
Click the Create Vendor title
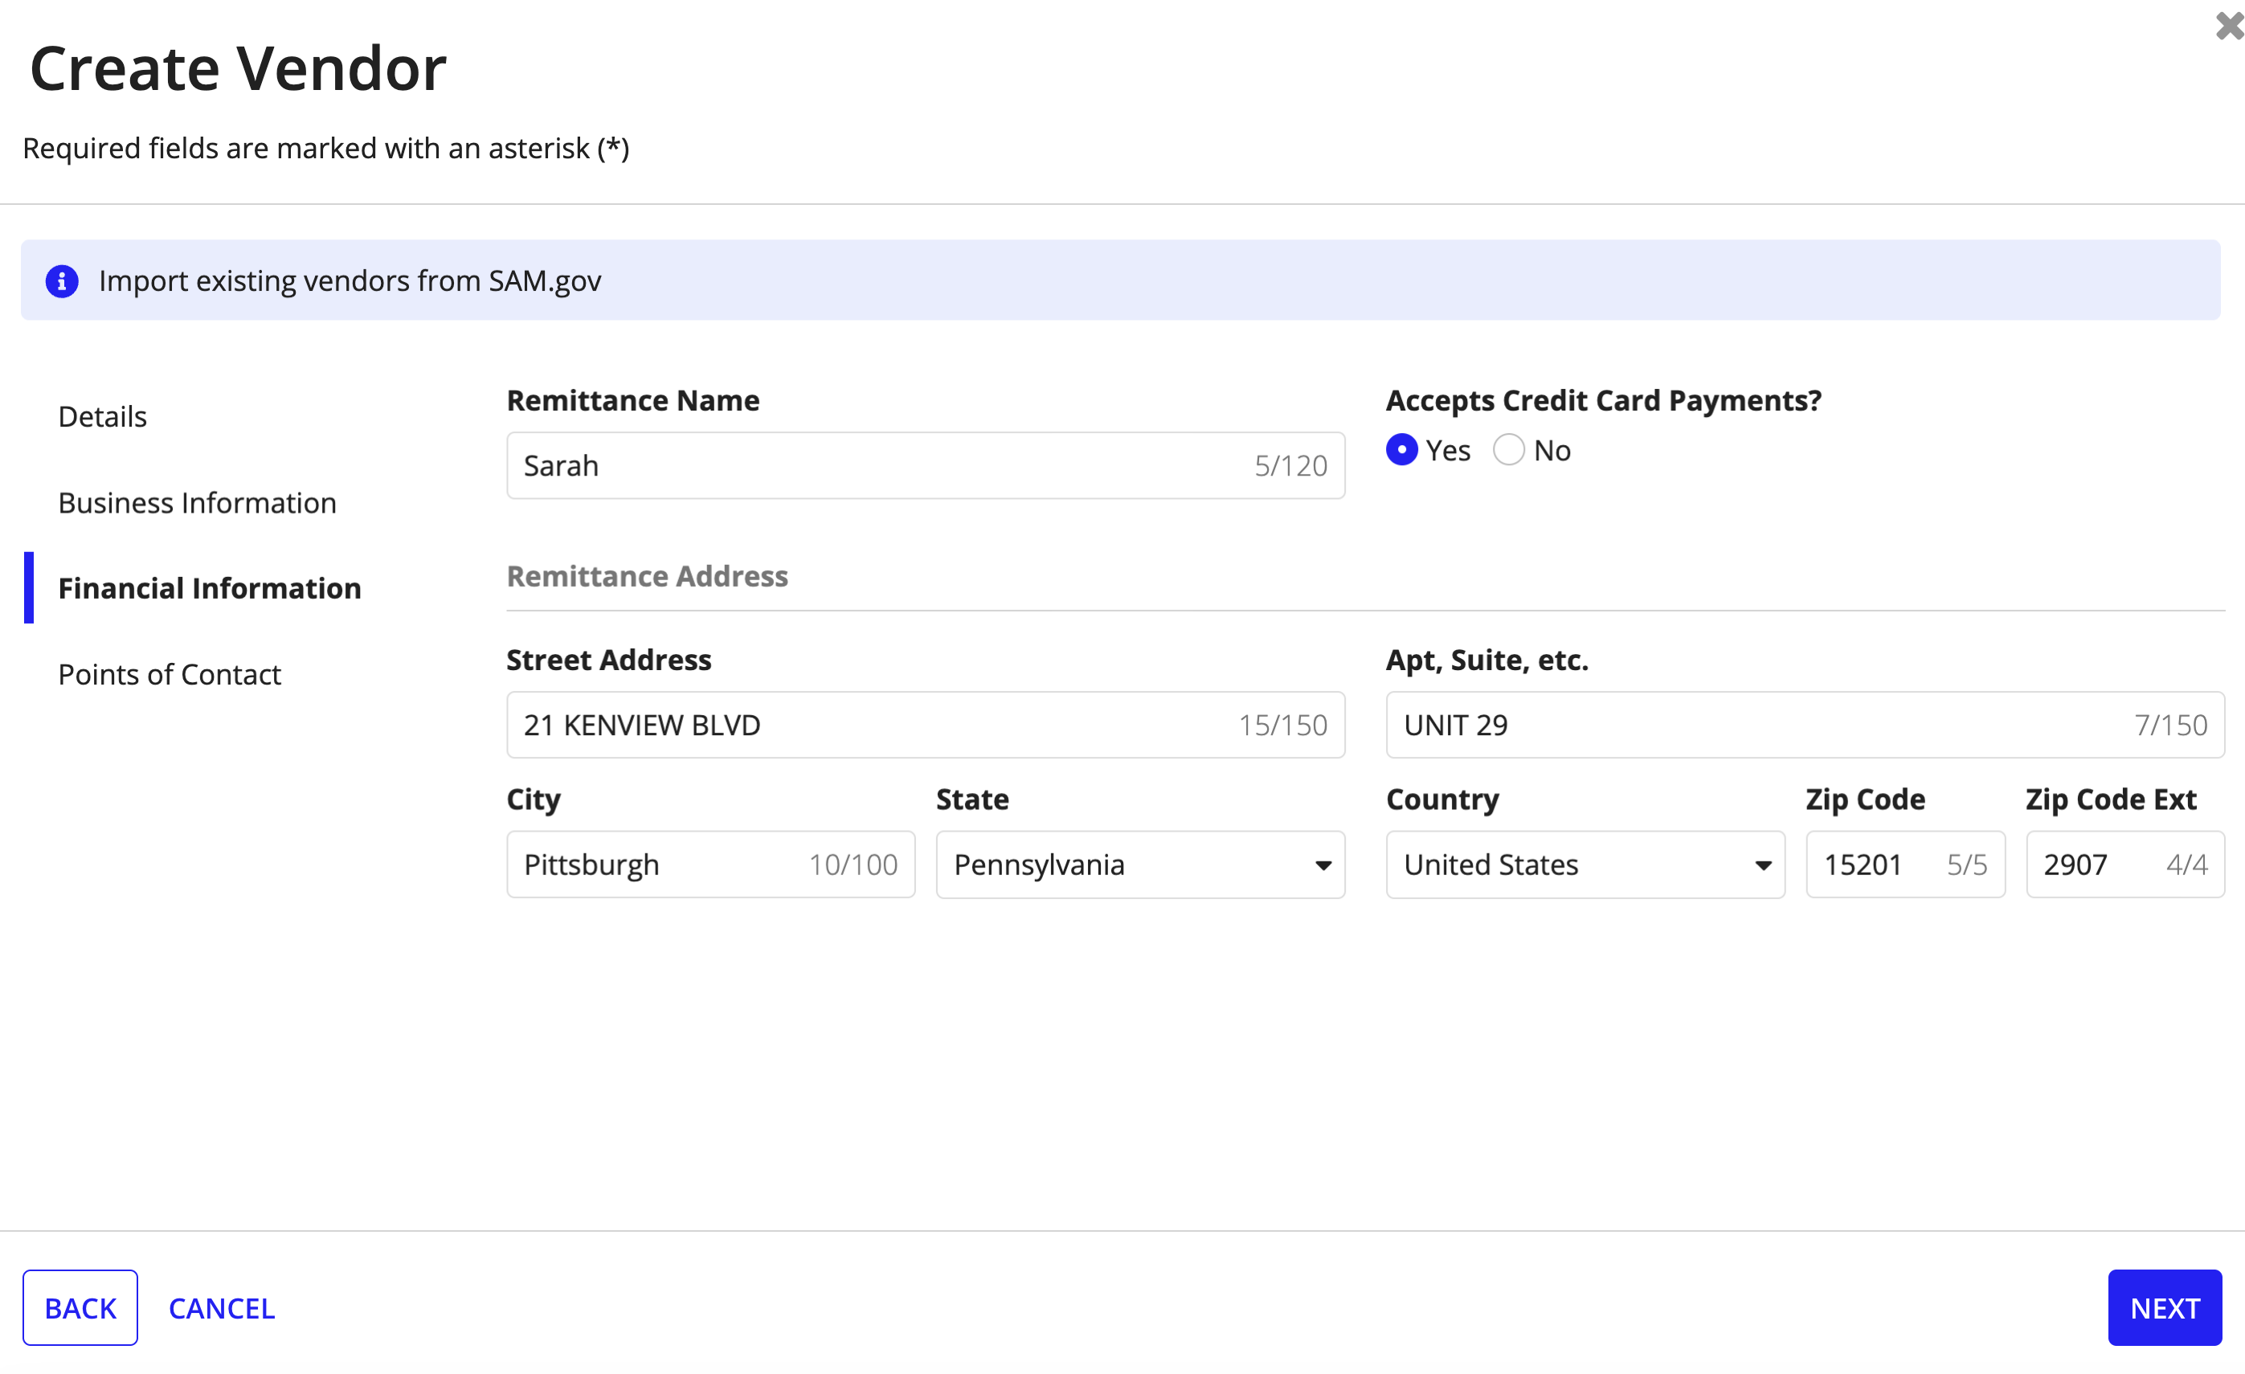[238, 68]
